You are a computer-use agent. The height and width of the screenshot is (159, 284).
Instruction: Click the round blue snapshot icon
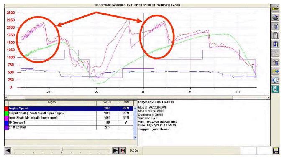point(276,80)
